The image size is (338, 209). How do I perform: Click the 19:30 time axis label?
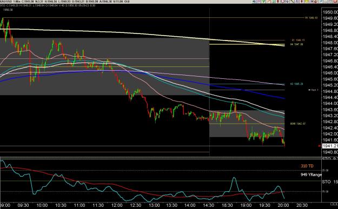tap(264, 205)
